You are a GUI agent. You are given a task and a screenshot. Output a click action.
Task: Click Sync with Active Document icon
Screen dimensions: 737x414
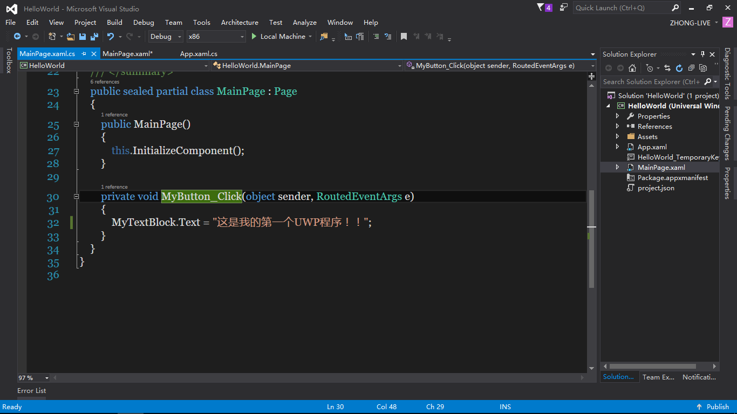tap(667, 68)
